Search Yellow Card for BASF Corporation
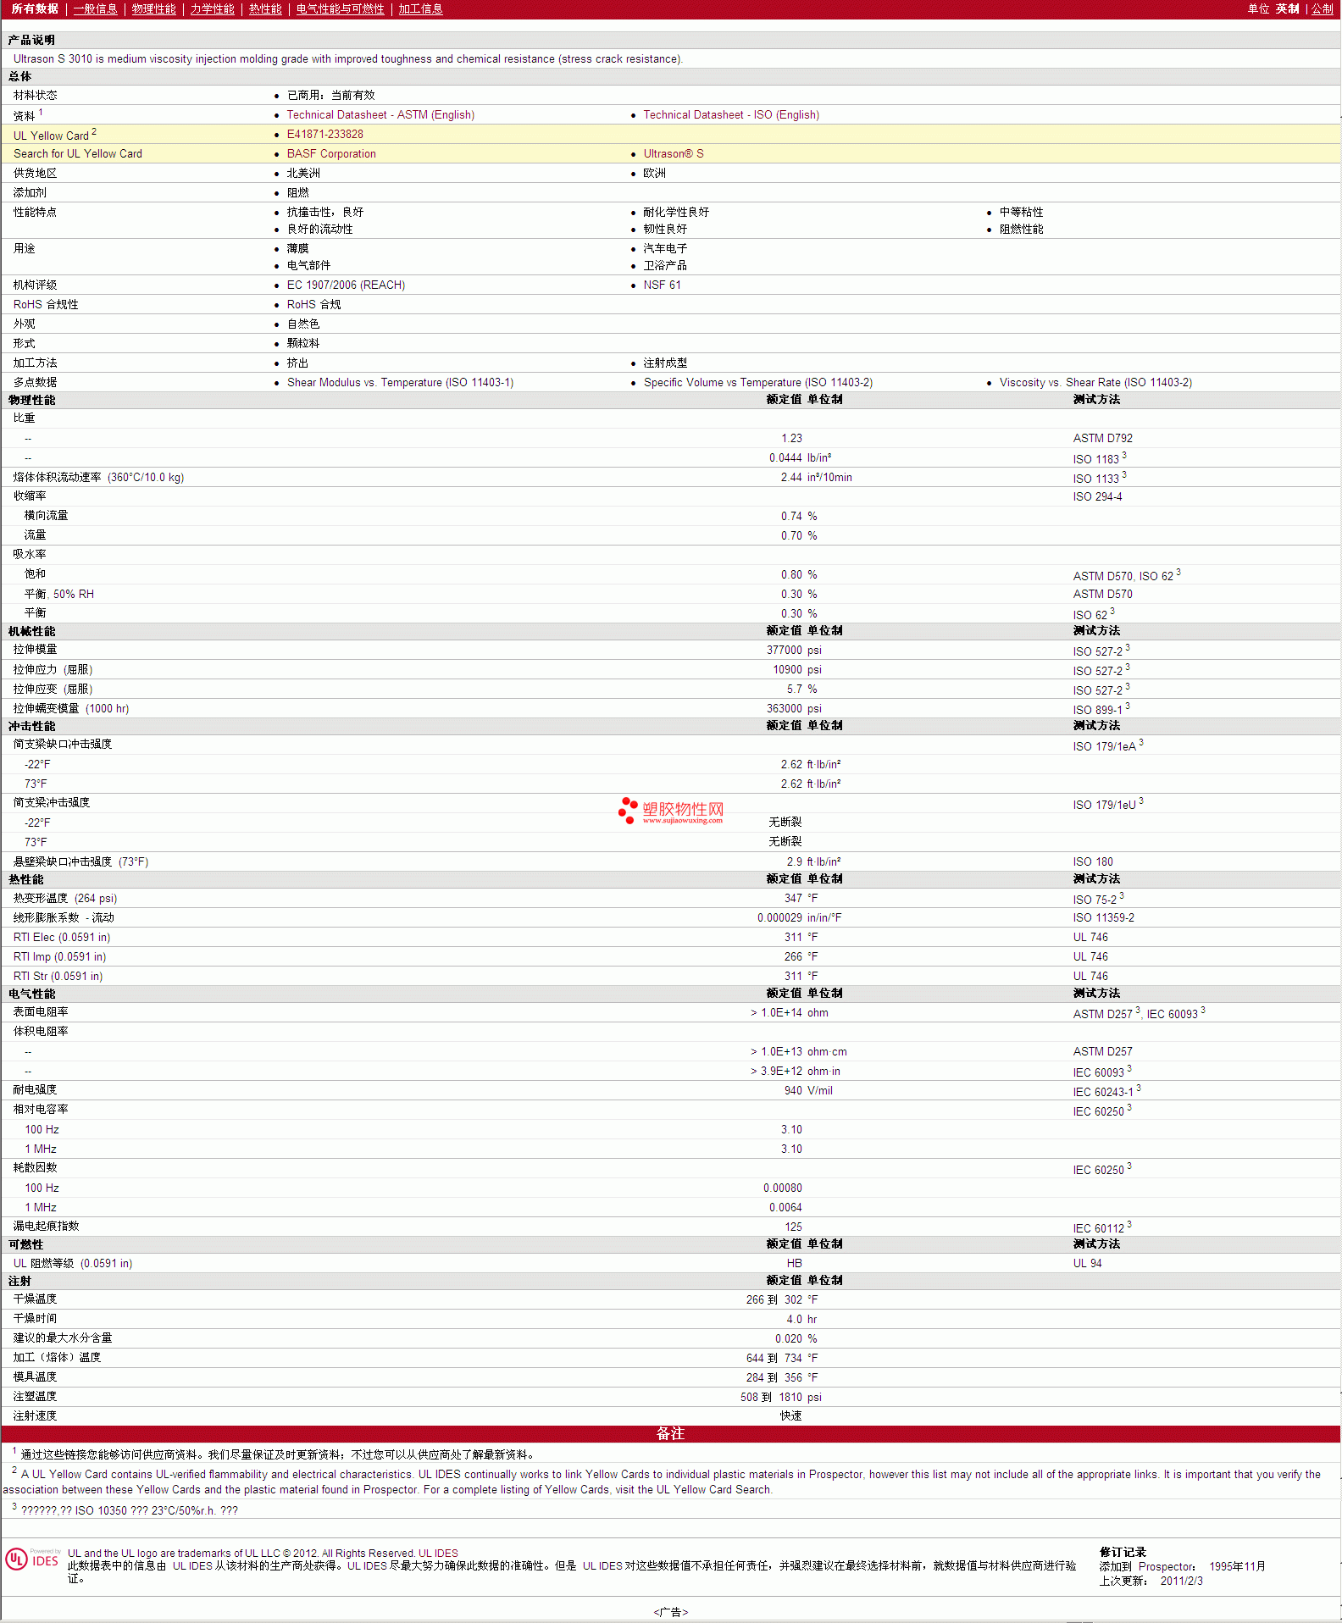Image resolution: width=1342 pixels, height=1623 pixels. pos(331,153)
